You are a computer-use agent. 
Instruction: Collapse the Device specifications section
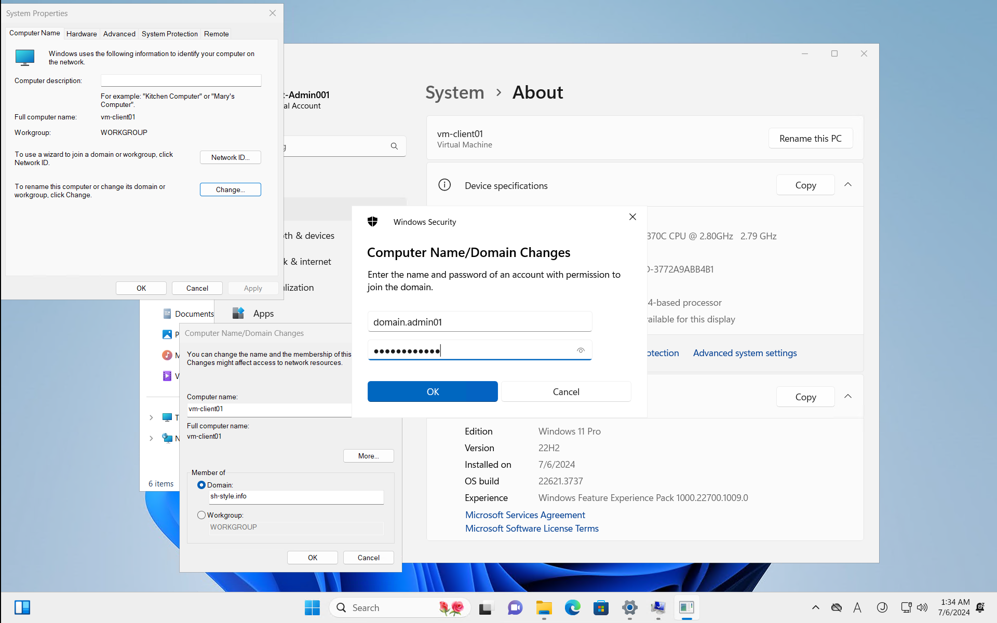848,185
